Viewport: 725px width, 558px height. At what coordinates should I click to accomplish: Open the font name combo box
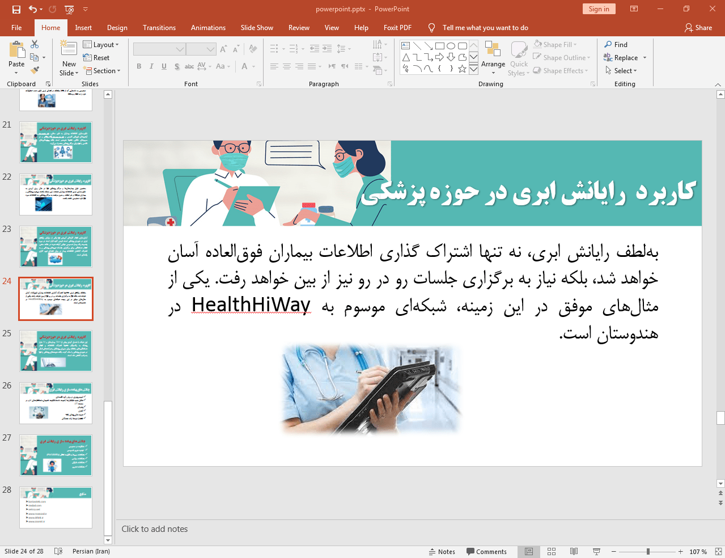click(x=159, y=49)
